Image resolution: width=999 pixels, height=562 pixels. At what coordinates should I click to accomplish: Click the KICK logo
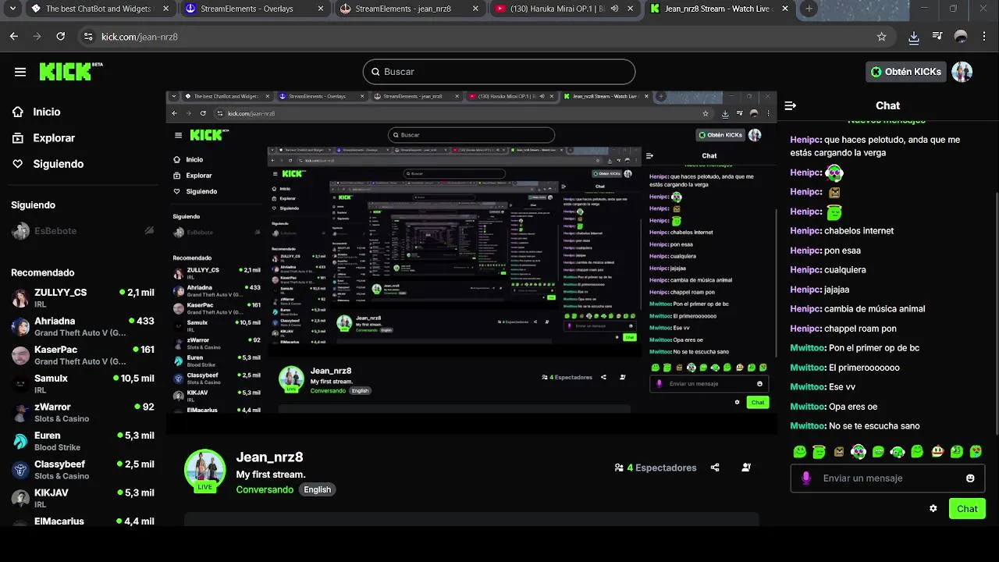pos(71,71)
